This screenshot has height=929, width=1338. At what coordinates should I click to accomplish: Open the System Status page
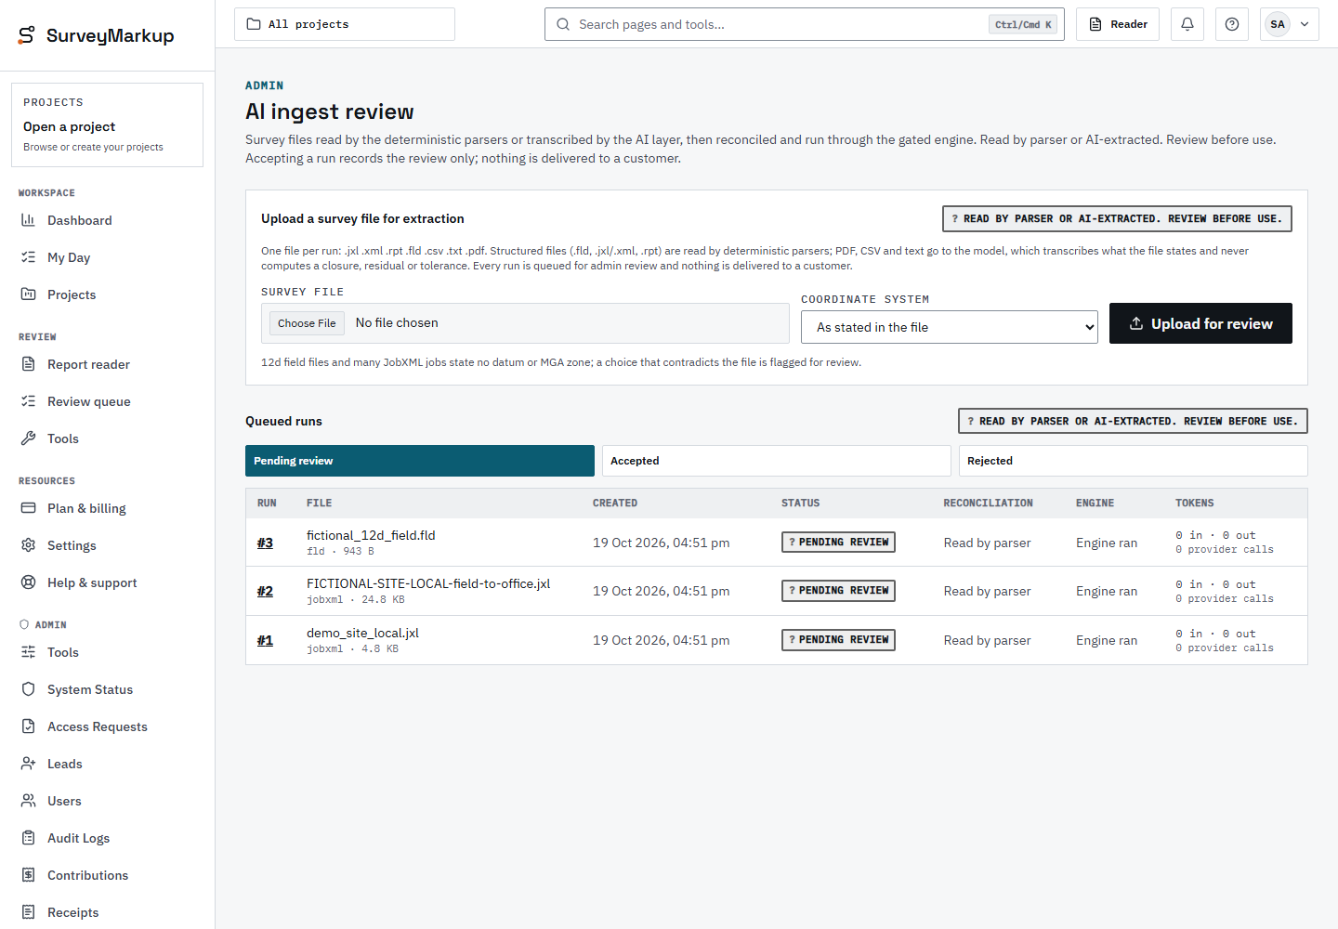[107, 689]
